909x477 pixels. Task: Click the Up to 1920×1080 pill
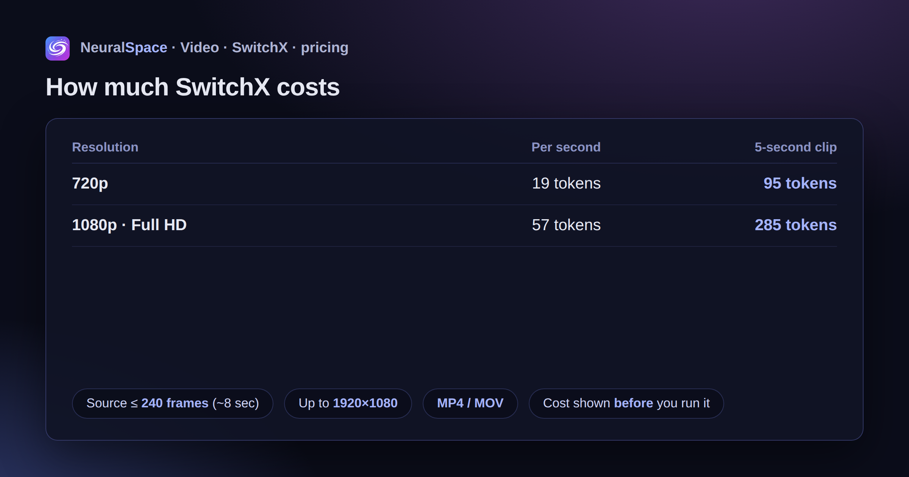(x=348, y=404)
